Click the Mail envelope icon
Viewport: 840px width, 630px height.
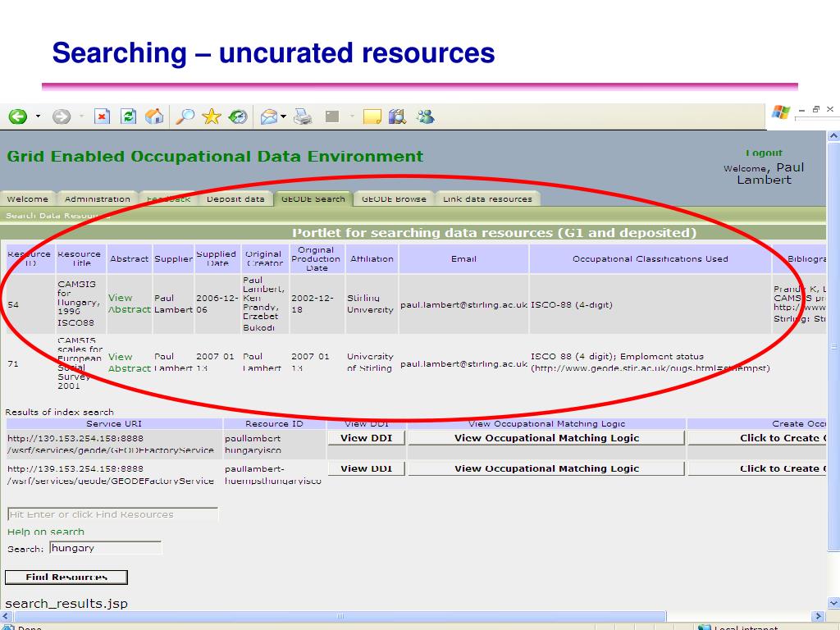point(269,116)
